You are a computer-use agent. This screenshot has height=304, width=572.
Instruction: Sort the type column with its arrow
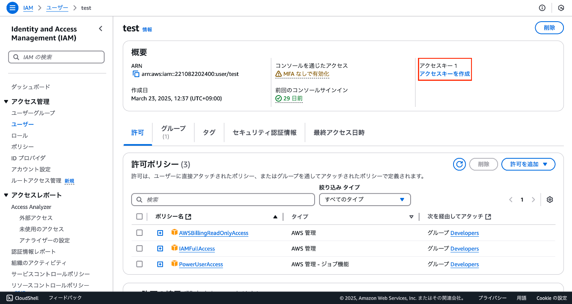[411, 217]
